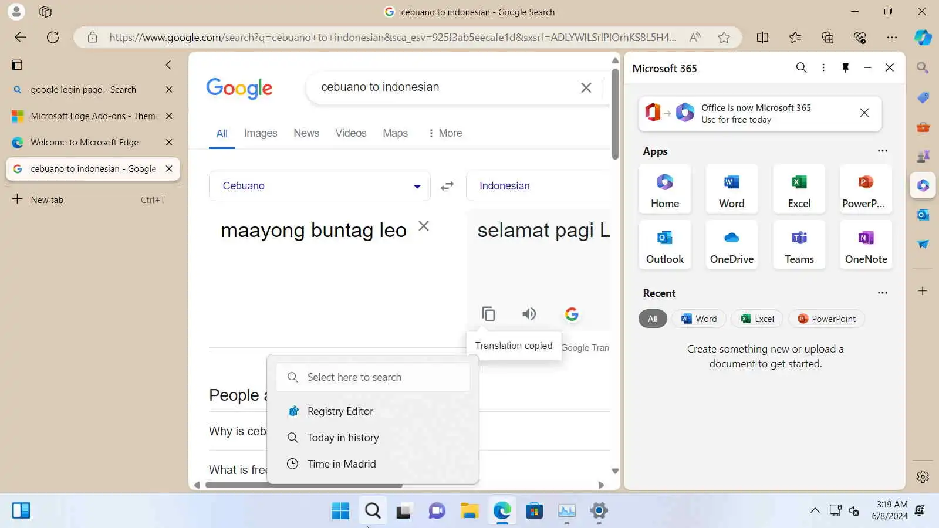Switch to the Images search tab
Screen dimensions: 939x528
261,133
